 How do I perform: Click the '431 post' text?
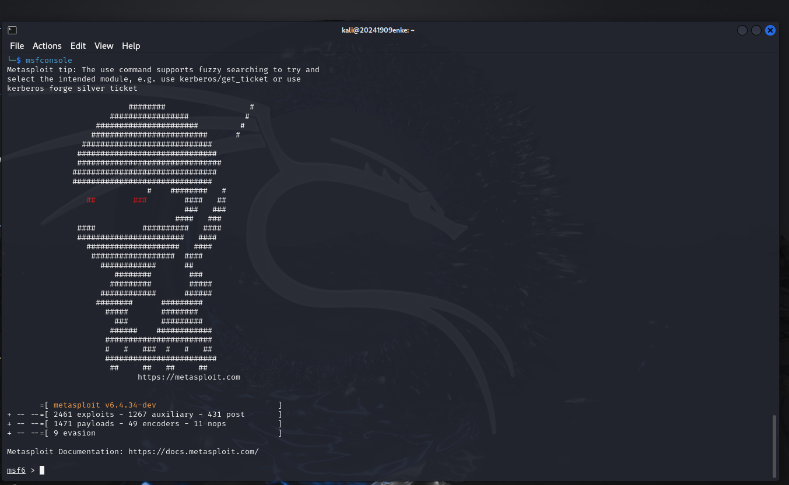(226, 414)
